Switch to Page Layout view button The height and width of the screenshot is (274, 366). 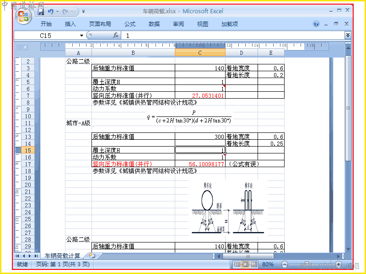pyautogui.click(x=245, y=264)
